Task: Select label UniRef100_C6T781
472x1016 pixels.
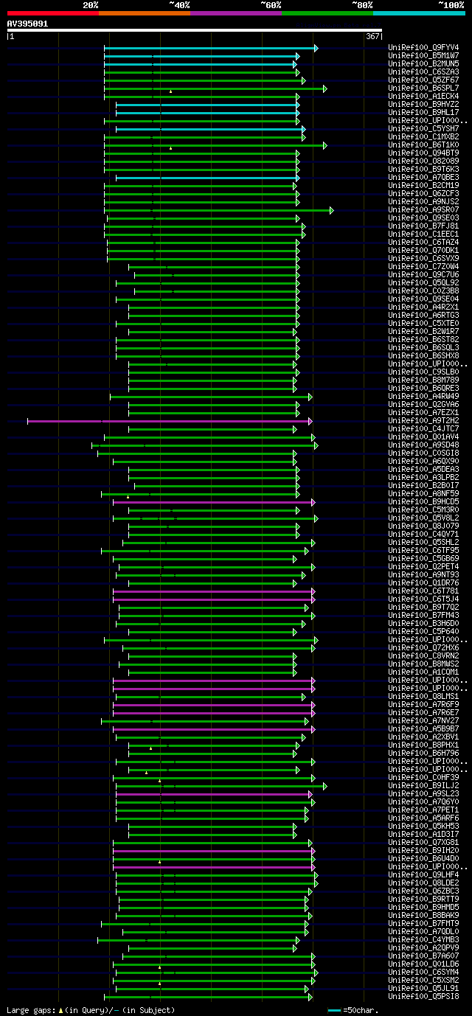Action: [x=423, y=591]
